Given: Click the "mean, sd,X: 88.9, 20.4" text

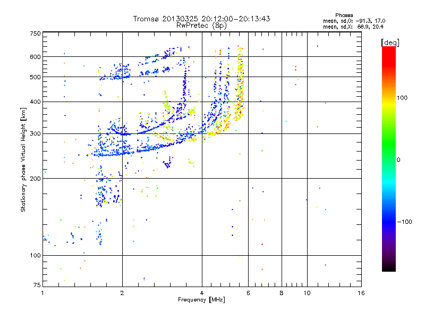Looking at the screenshot, I should (x=353, y=27).
